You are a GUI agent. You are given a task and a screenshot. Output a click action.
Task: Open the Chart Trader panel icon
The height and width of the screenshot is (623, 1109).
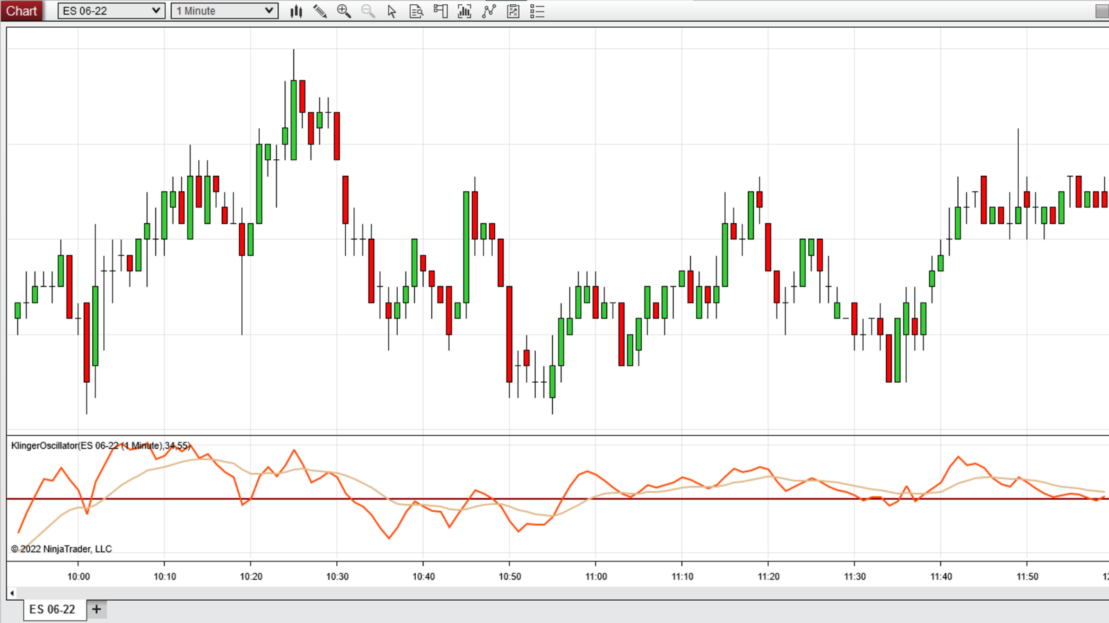[x=440, y=11]
